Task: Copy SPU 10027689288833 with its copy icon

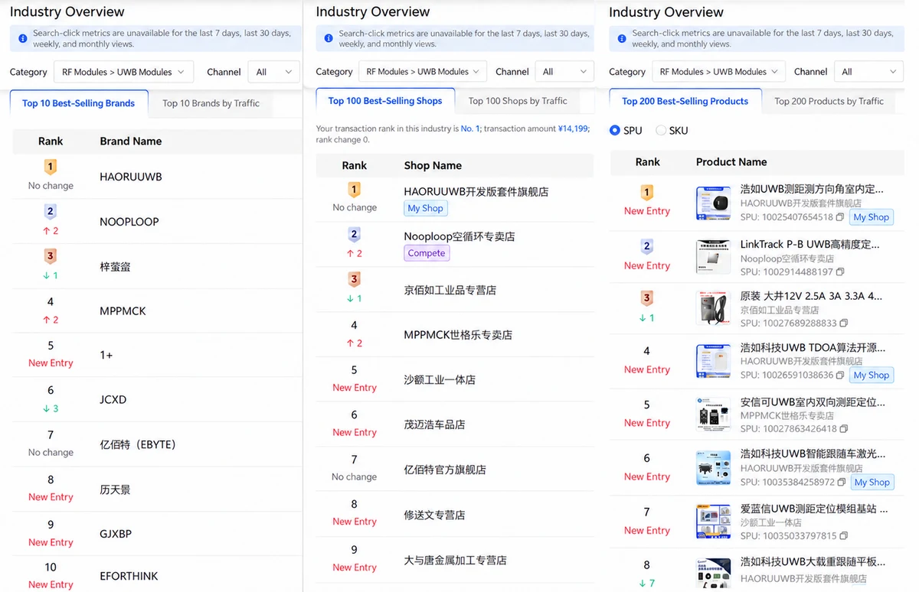Action: click(x=844, y=324)
